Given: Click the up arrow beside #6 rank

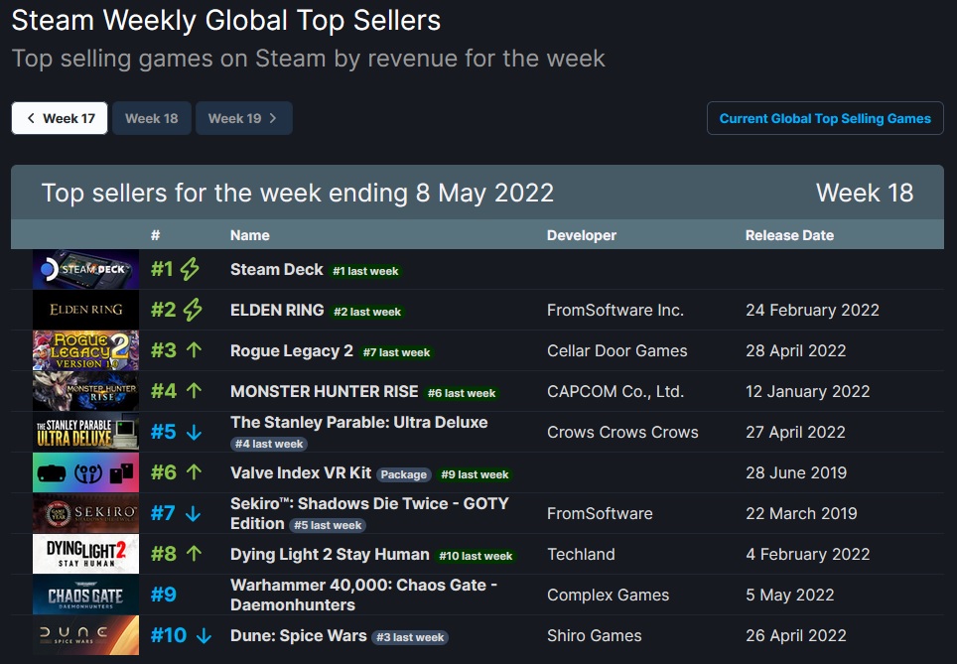Looking at the screenshot, I should [195, 472].
